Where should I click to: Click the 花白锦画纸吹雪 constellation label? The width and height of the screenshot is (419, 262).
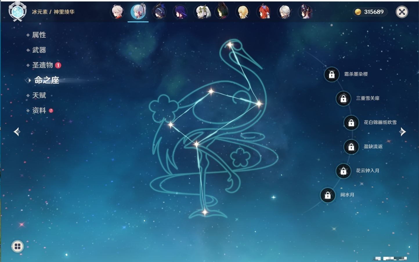[380, 122]
